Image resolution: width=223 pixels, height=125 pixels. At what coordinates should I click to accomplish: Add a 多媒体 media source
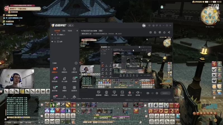click(122, 93)
